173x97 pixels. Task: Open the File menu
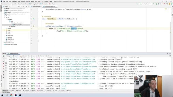point(4,1)
